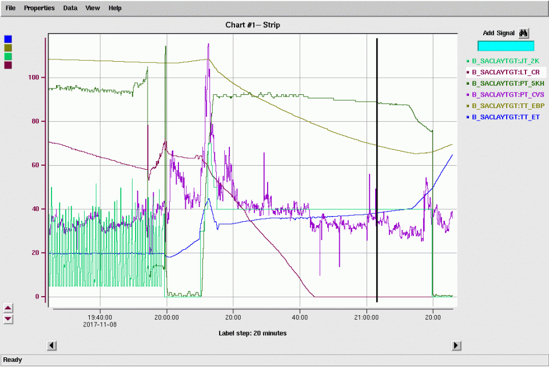
Task: Click the down triangle axis stepper
Action: [x=8, y=319]
